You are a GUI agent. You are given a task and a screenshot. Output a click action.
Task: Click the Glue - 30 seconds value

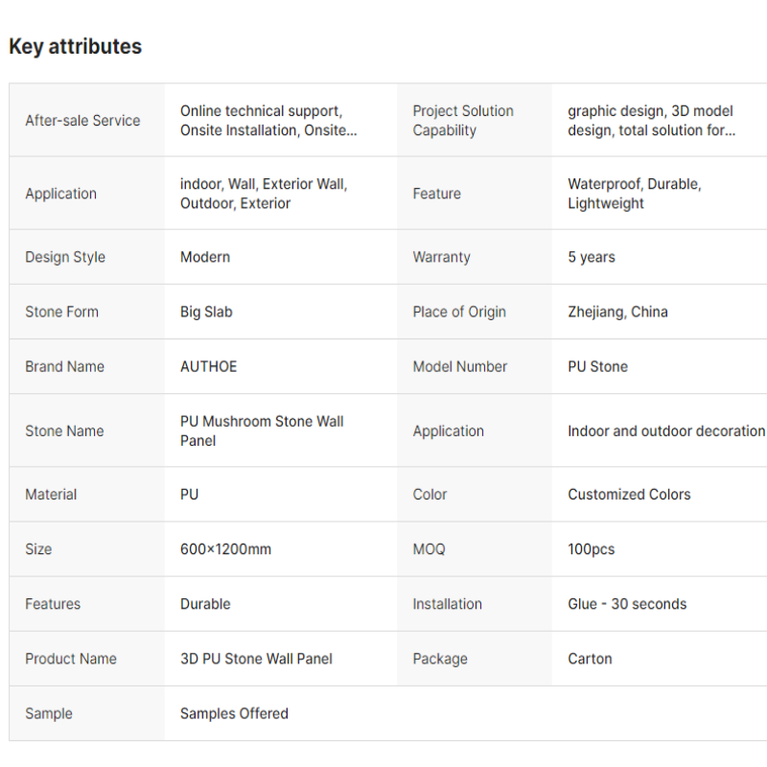pos(627,604)
